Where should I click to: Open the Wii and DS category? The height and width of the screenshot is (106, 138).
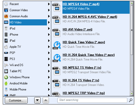[27, 65]
